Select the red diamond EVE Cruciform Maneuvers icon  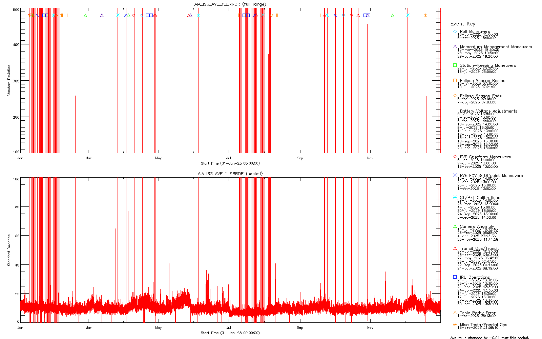[x=455, y=157]
